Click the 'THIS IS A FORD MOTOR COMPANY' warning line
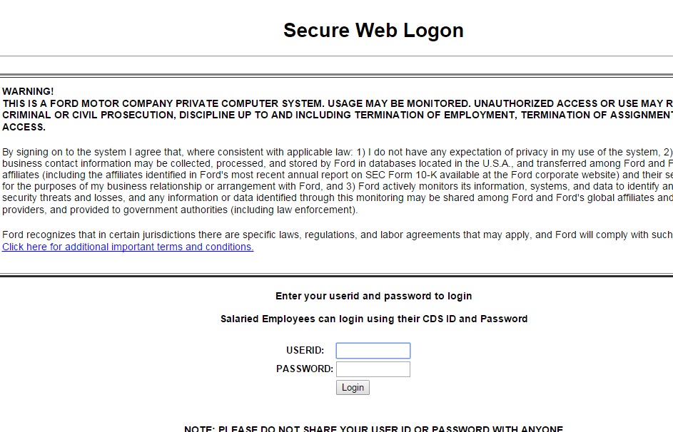Image resolution: width=673 pixels, height=432 pixels. (338, 103)
